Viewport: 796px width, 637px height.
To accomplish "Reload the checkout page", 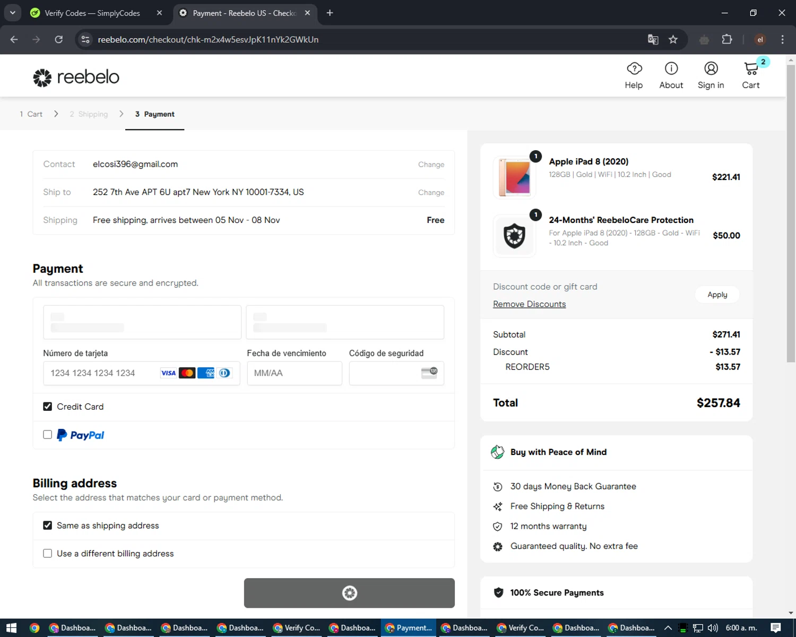I will pyautogui.click(x=59, y=40).
